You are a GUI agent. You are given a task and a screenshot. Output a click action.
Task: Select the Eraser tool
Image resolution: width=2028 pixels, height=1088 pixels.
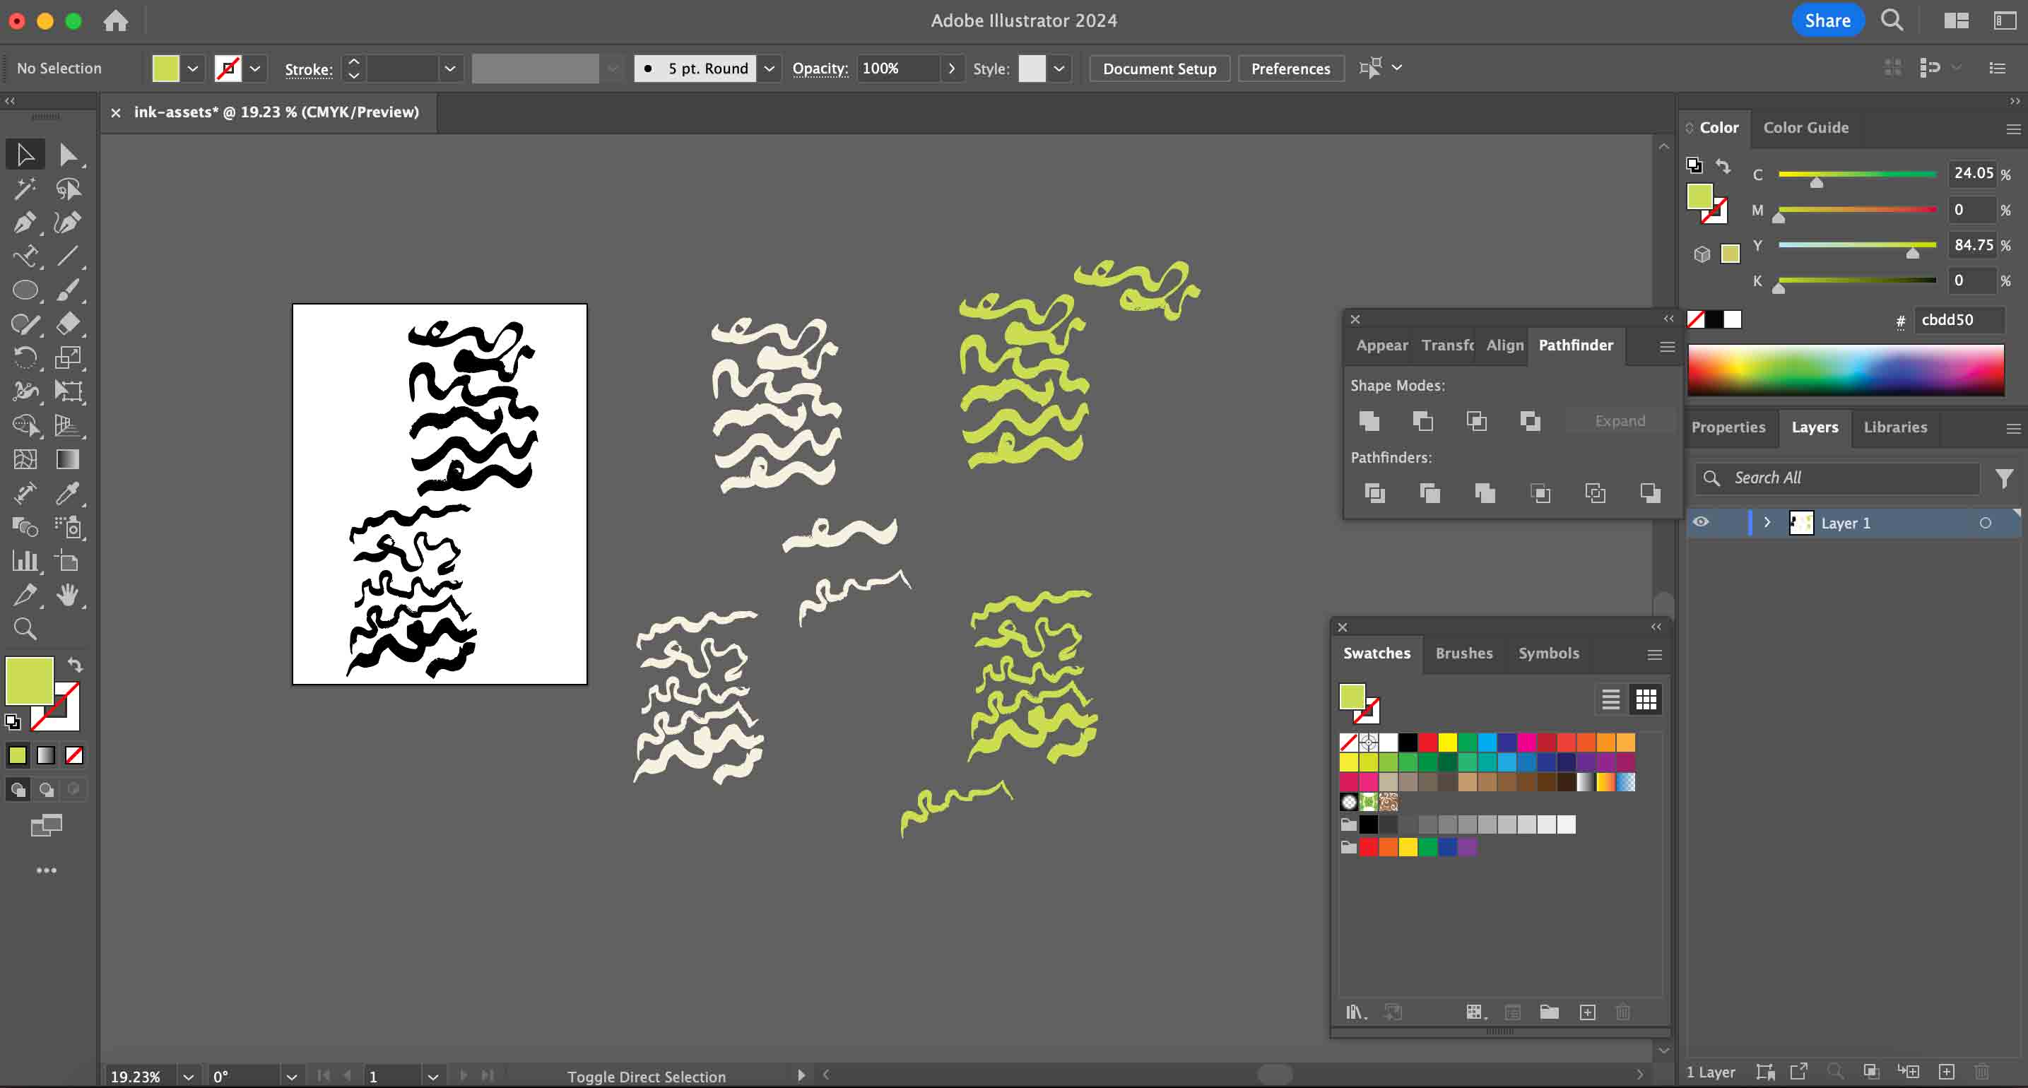[68, 324]
